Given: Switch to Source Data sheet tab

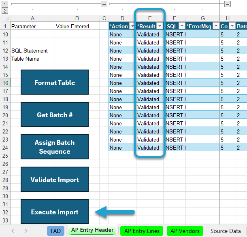Looking at the screenshot, I should [226, 231].
